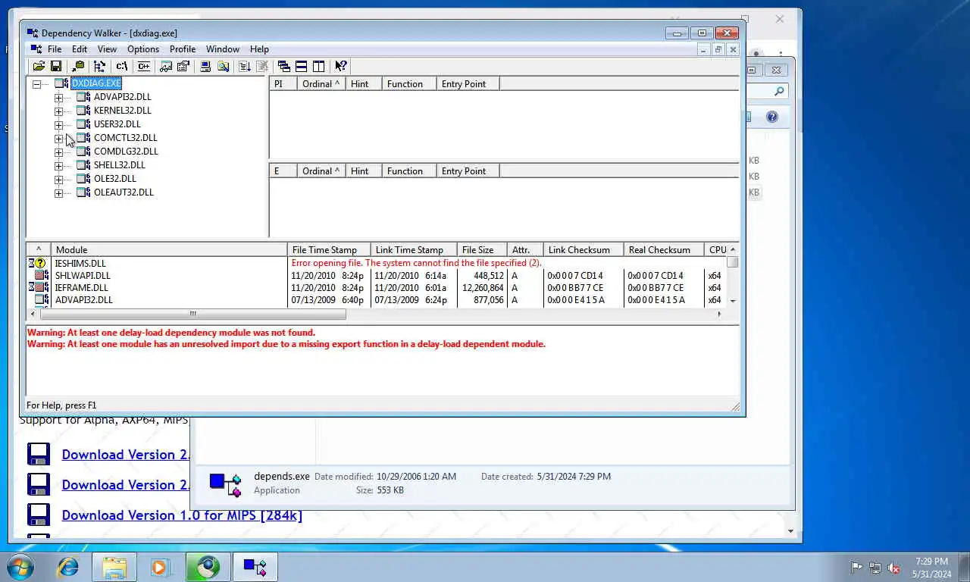Click the IEFRAME.DLL module icon in list
The width and height of the screenshot is (970, 582).
(x=38, y=287)
